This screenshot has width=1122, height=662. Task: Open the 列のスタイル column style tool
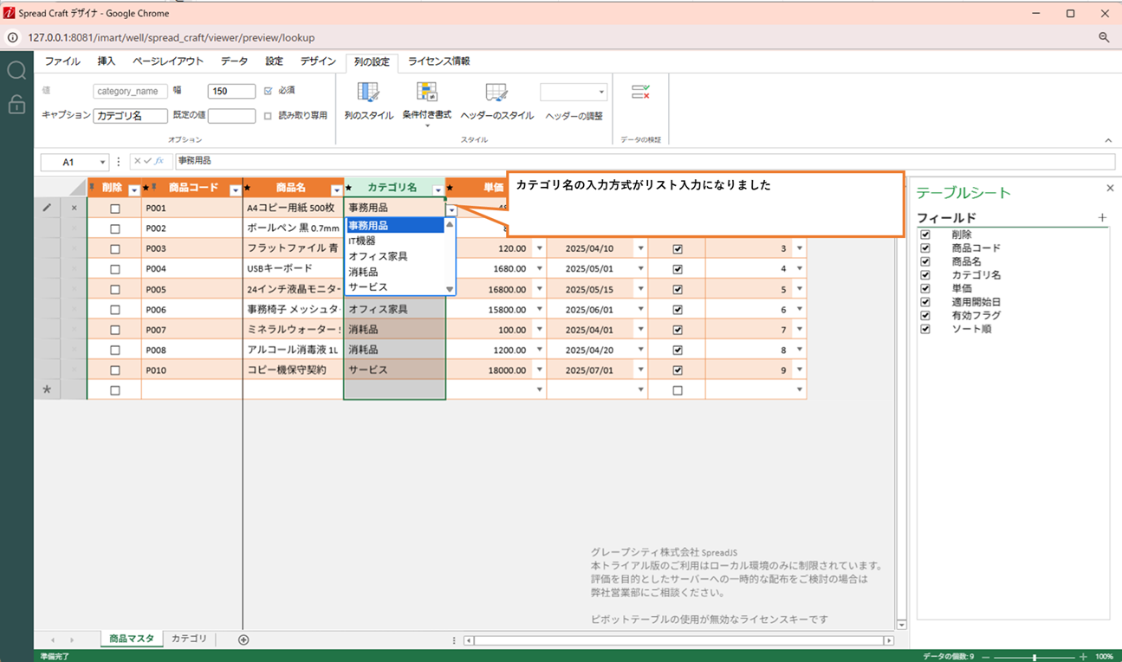click(x=368, y=93)
